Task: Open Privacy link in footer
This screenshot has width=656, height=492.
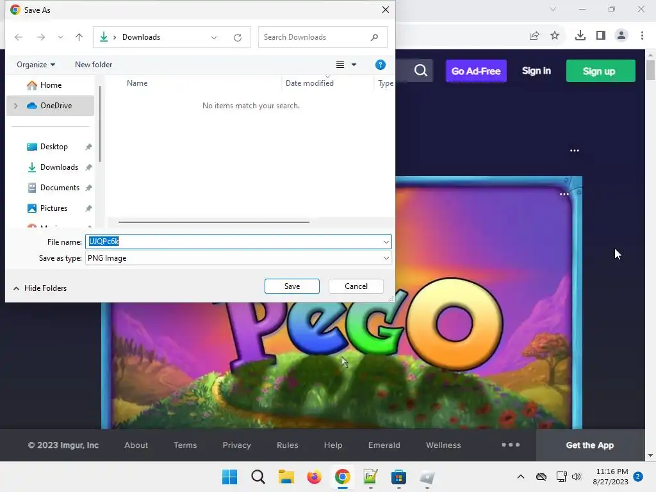Action: tap(237, 445)
